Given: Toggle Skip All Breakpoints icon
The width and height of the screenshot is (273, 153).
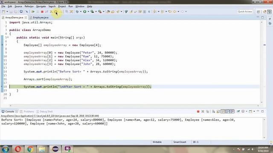Looking at the screenshot, I should point(26,11).
